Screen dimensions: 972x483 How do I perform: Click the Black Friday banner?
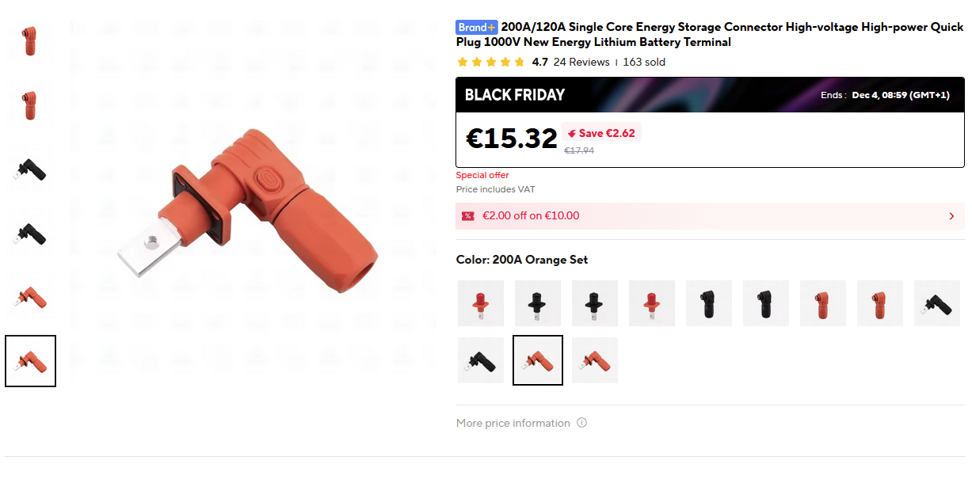point(710,95)
